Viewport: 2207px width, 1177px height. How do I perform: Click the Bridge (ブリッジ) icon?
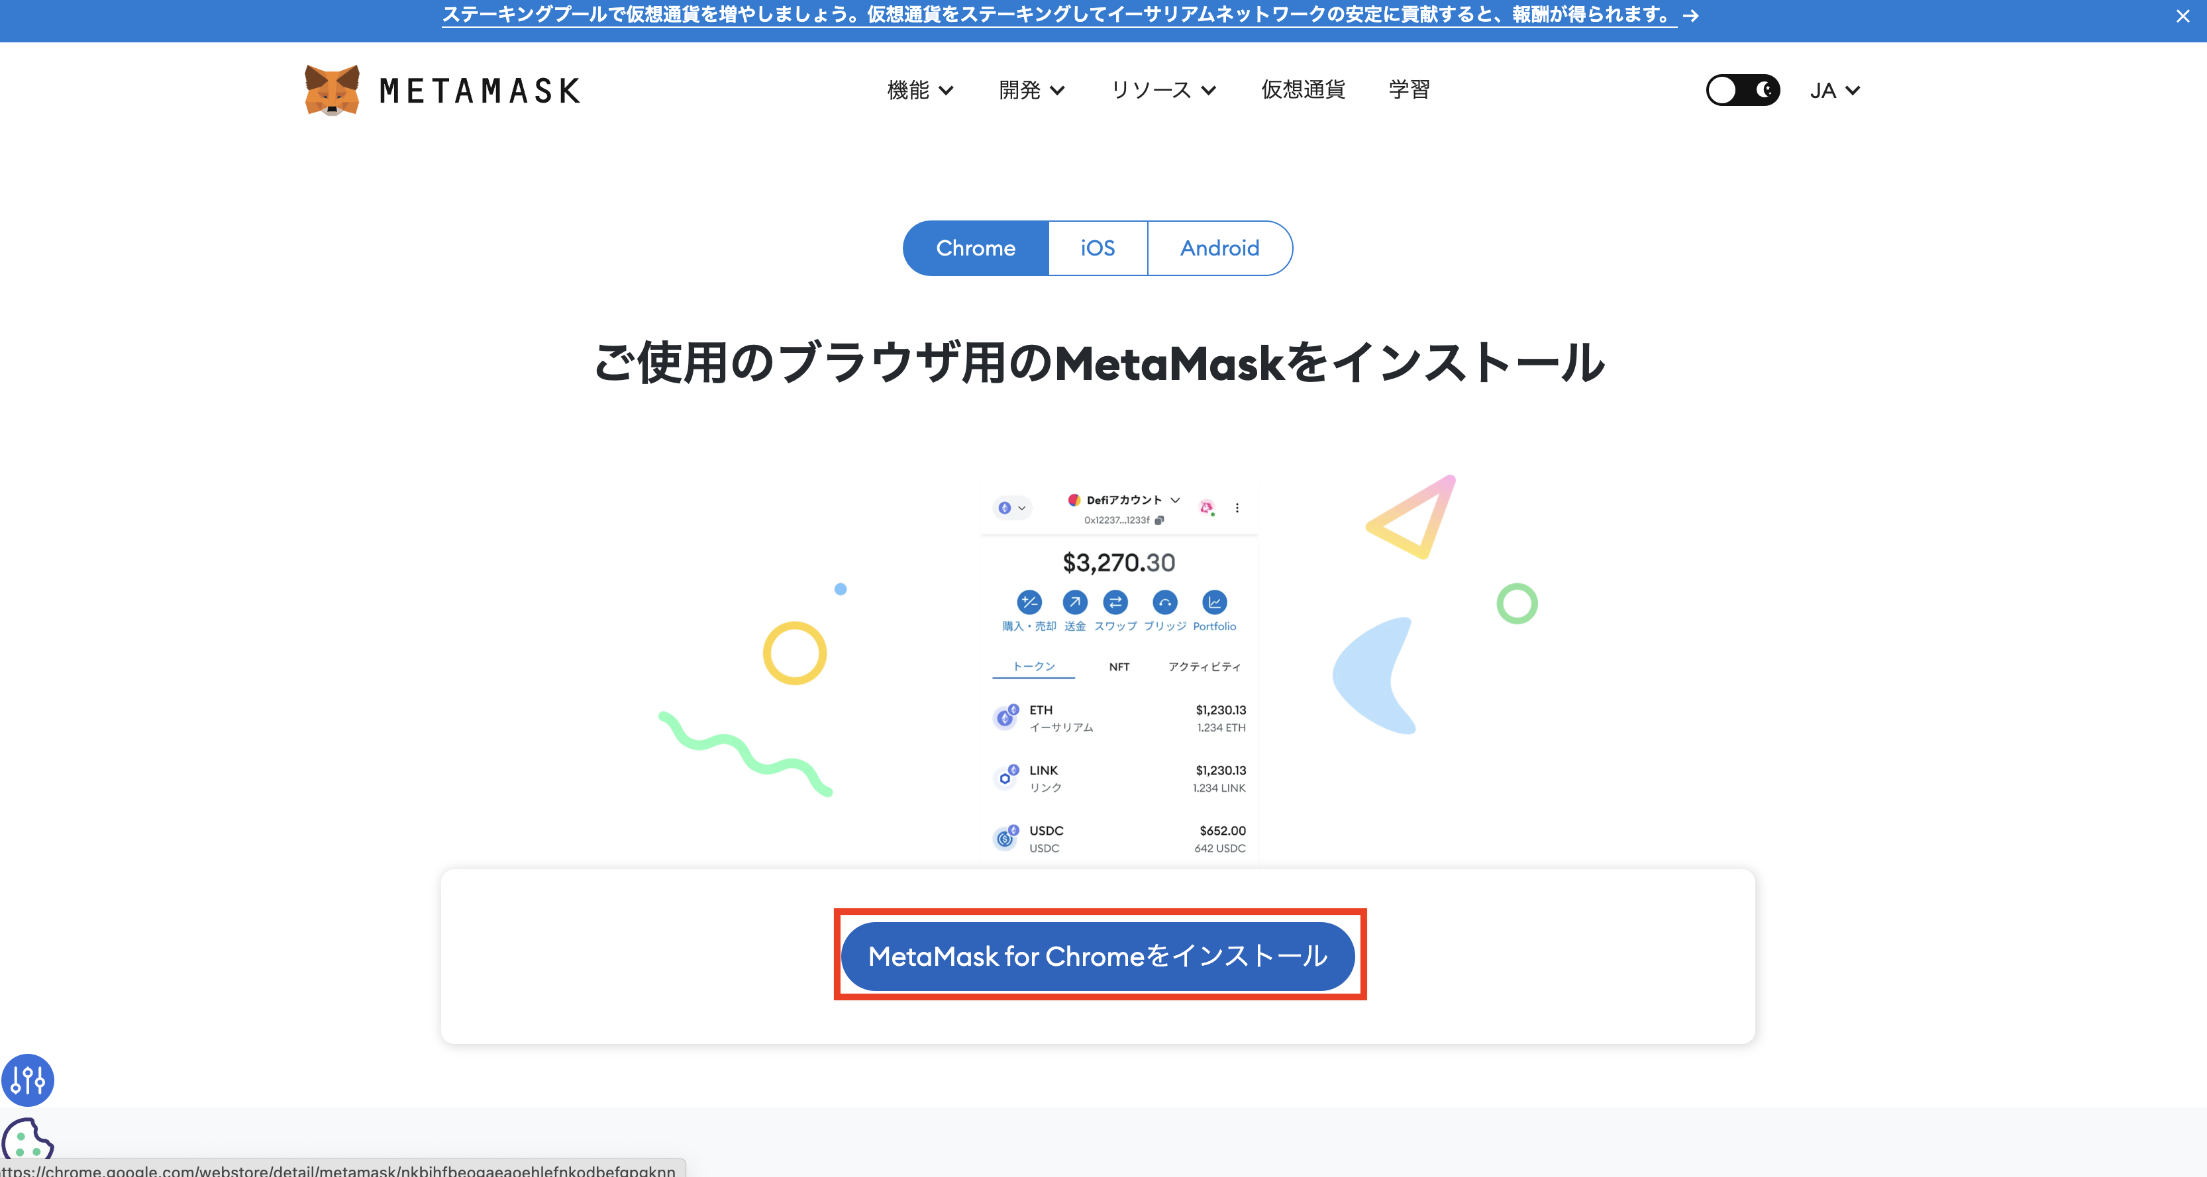point(1164,602)
